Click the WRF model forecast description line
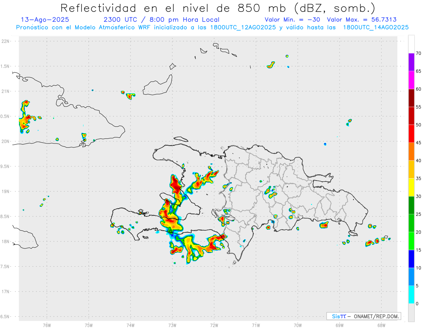 click(x=212, y=27)
